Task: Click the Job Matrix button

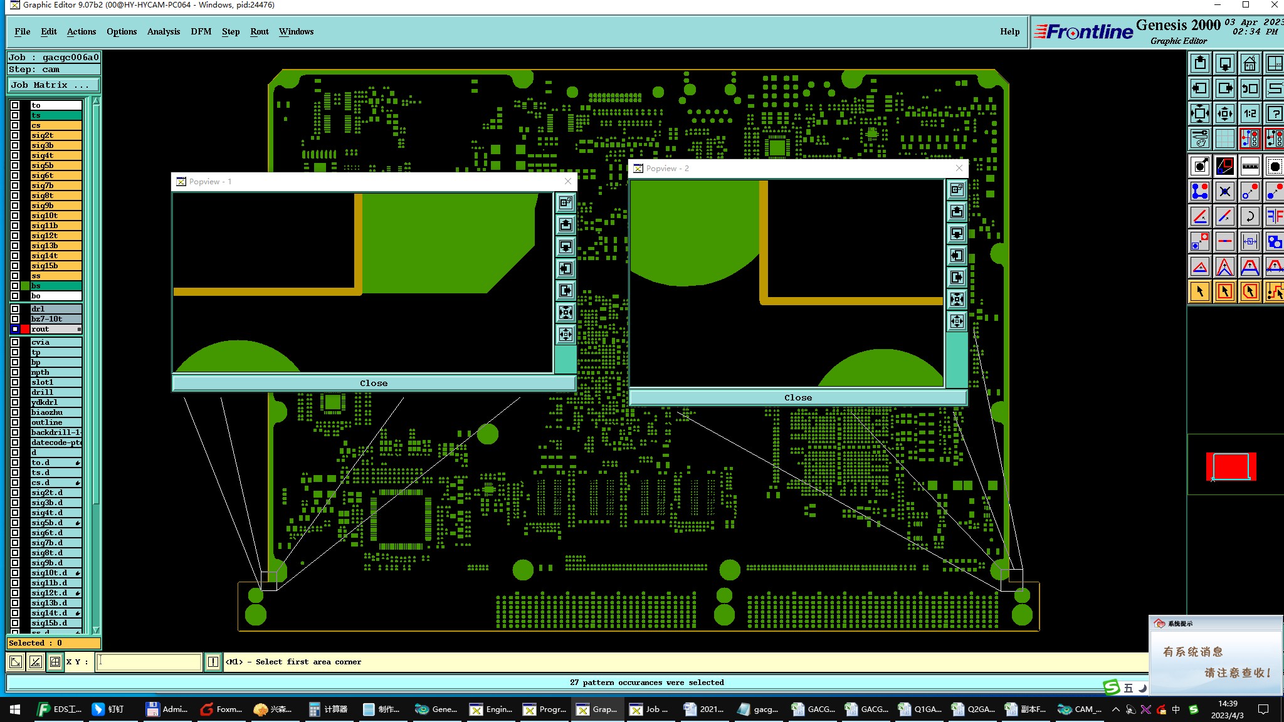Action: (x=53, y=85)
